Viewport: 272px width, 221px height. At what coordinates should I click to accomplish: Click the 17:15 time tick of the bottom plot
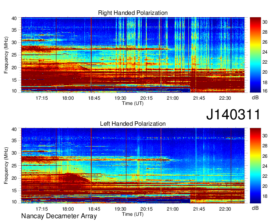click(42, 209)
